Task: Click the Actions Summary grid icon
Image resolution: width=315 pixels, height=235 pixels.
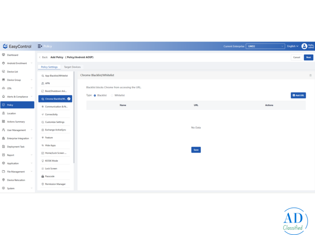Action: pos(4,121)
